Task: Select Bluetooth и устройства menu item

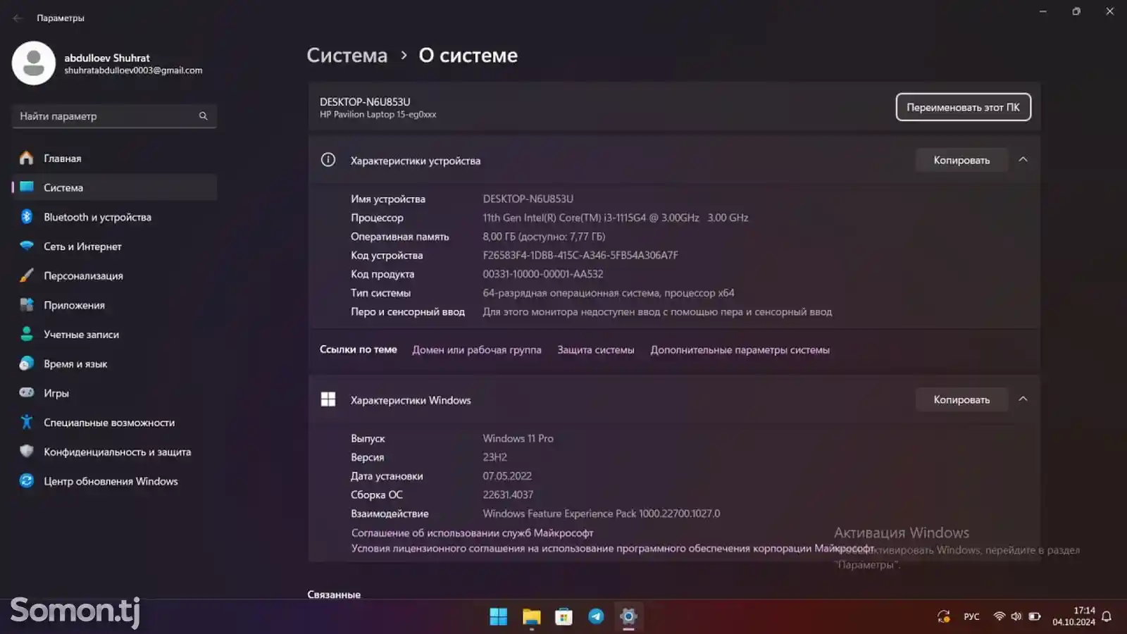Action: point(114,217)
